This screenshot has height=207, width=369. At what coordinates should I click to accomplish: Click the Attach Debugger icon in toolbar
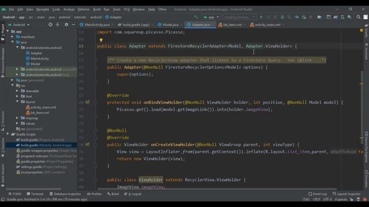(304, 17)
